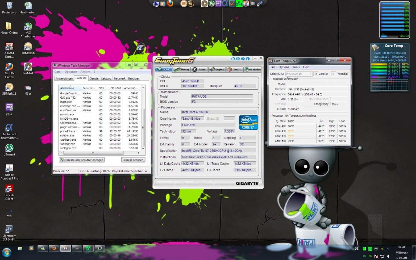The width and height of the screenshot is (416, 260).
Task: Open the Tuner tab in EasyTune6
Action: coord(199,69)
